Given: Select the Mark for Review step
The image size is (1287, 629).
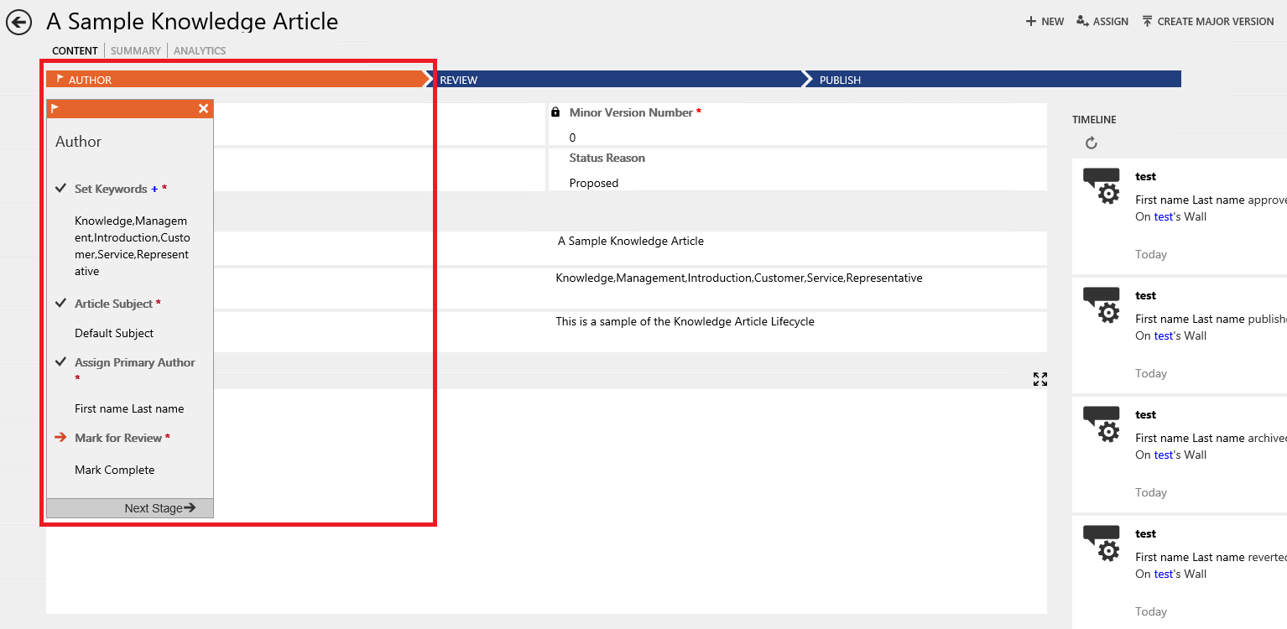Looking at the screenshot, I should tap(120, 437).
